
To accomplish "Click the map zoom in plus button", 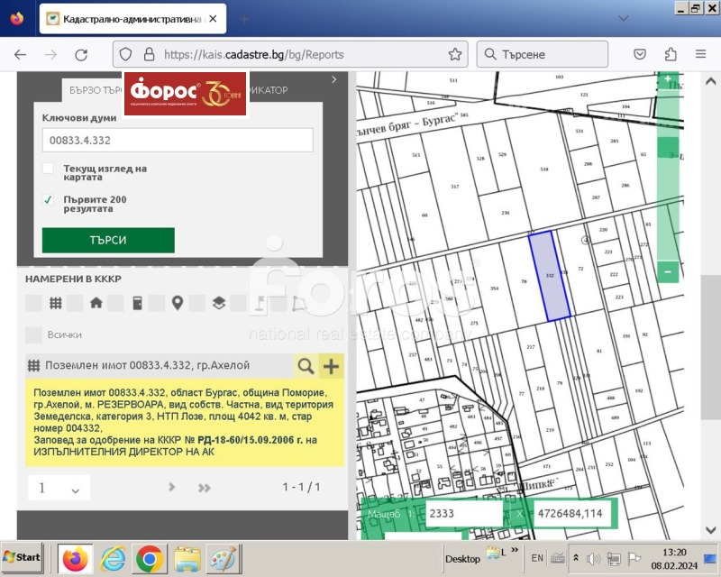I will (x=667, y=79).
